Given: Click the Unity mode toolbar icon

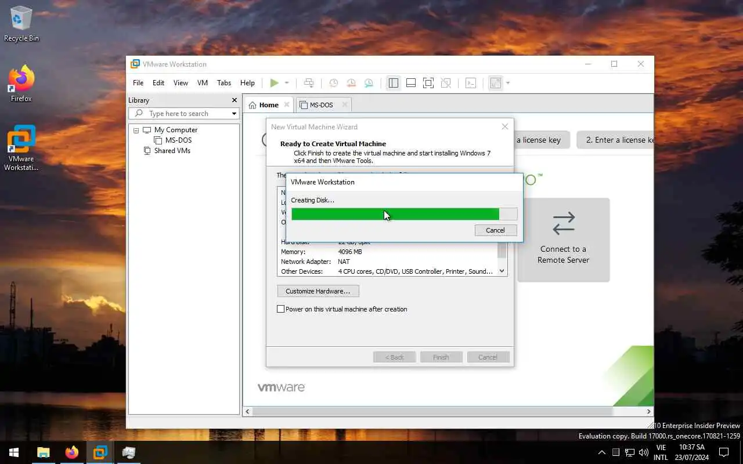Looking at the screenshot, I should [446, 83].
